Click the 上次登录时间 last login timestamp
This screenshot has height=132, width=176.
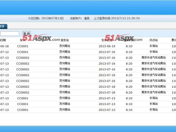pos(117,18)
